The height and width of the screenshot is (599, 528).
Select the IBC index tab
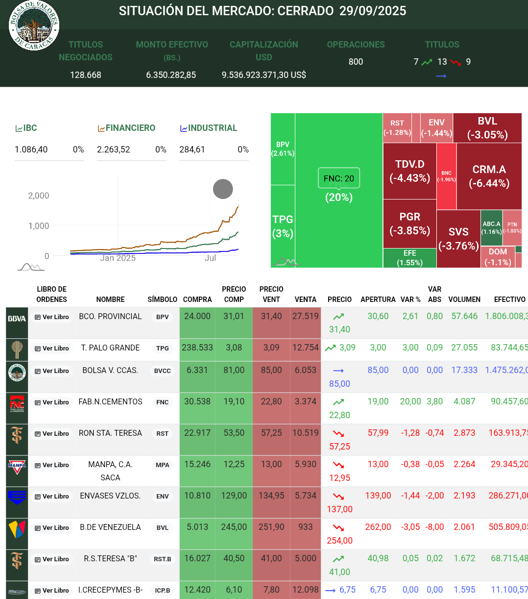[26, 128]
